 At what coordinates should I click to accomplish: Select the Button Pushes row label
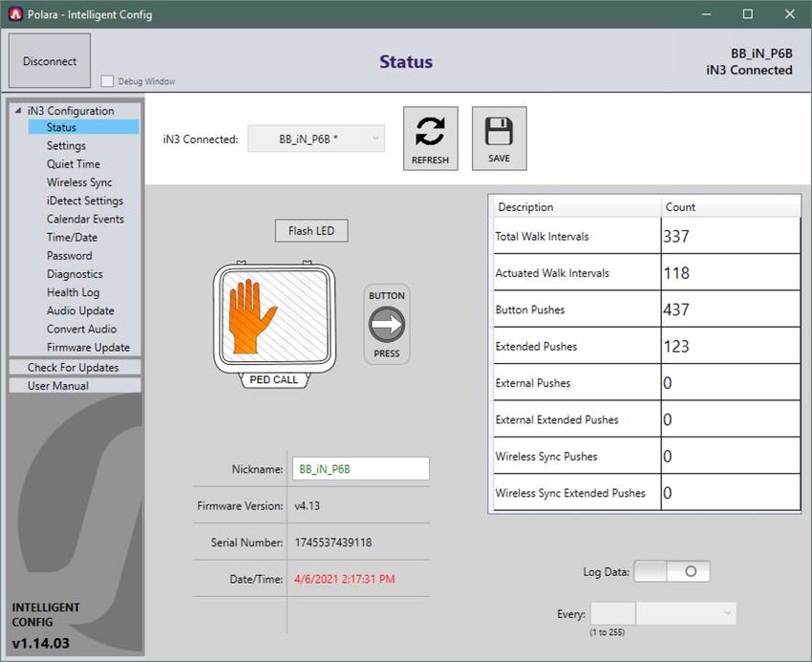(530, 310)
